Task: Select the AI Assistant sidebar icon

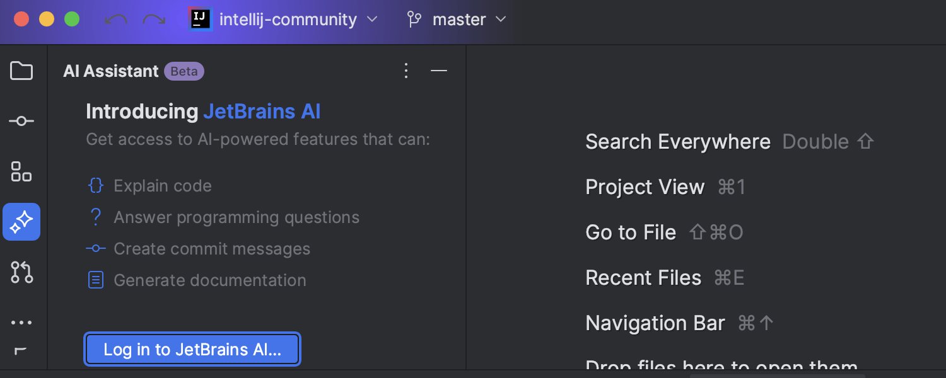Action: coord(21,222)
